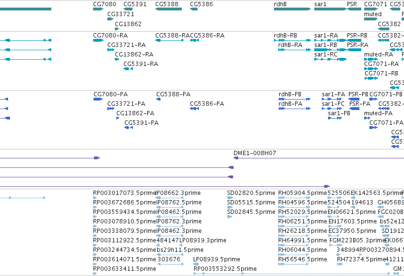Screen dimensions: 404x276
Task: Open protein CG5391-PA
Action: [x=141, y=123]
